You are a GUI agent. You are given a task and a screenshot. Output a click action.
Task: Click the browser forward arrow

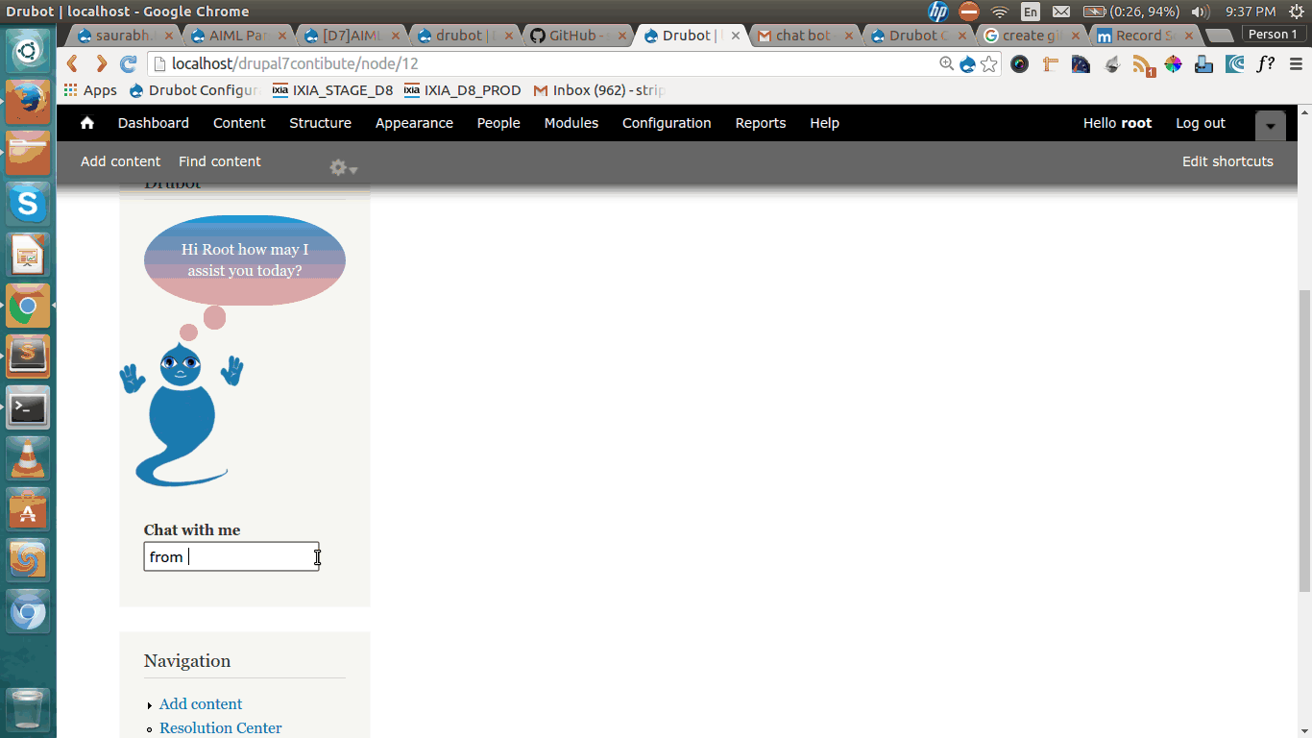tap(101, 63)
